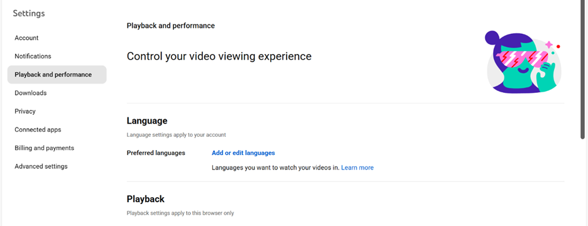The width and height of the screenshot is (588, 226).
Task: Click the bold Playback and performance page title
Action: (x=171, y=26)
